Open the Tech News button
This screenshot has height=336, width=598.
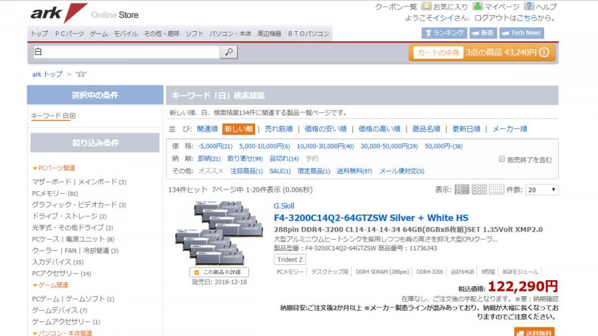[x=522, y=33]
